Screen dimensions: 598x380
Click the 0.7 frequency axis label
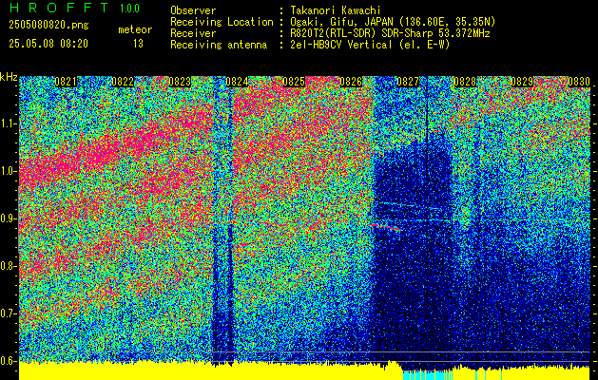(9, 313)
